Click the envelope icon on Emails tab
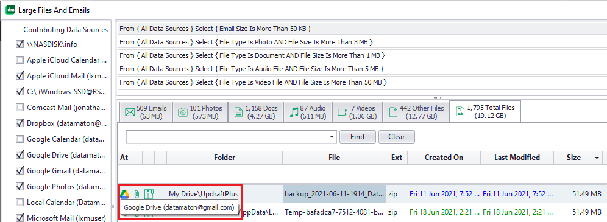 (x=130, y=113)
